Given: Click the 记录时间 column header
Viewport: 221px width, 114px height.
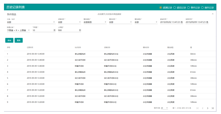Looking at the screenshot, I should pyautogui.click(x=30, y=48).
